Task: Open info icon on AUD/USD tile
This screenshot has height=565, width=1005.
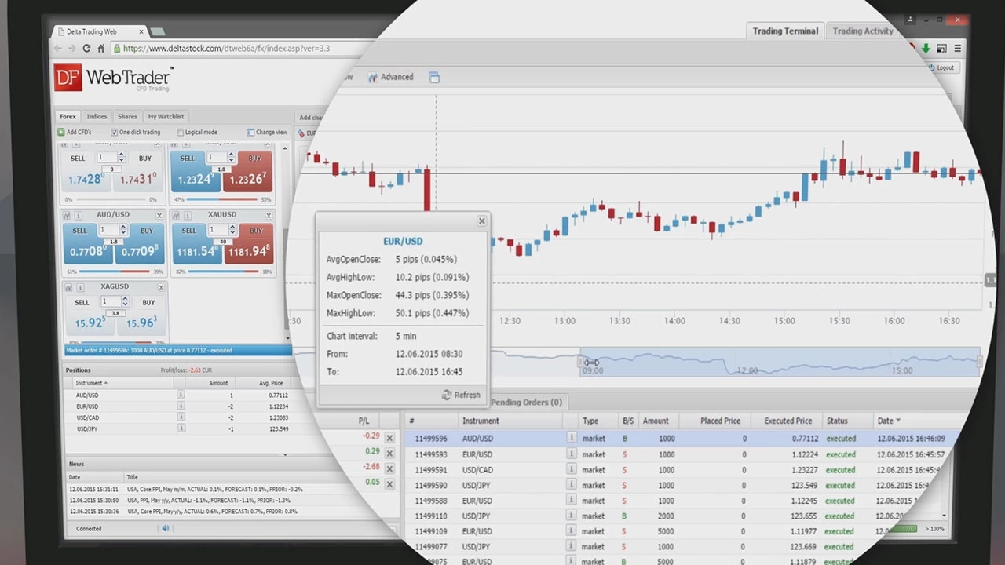Action: click(78, 215)
